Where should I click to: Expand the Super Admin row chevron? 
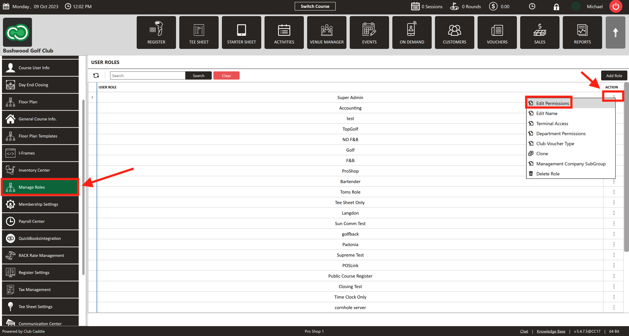[92, 97]
